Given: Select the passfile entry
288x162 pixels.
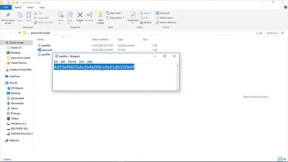Looking at the screenshot, I should click(46, 54).
